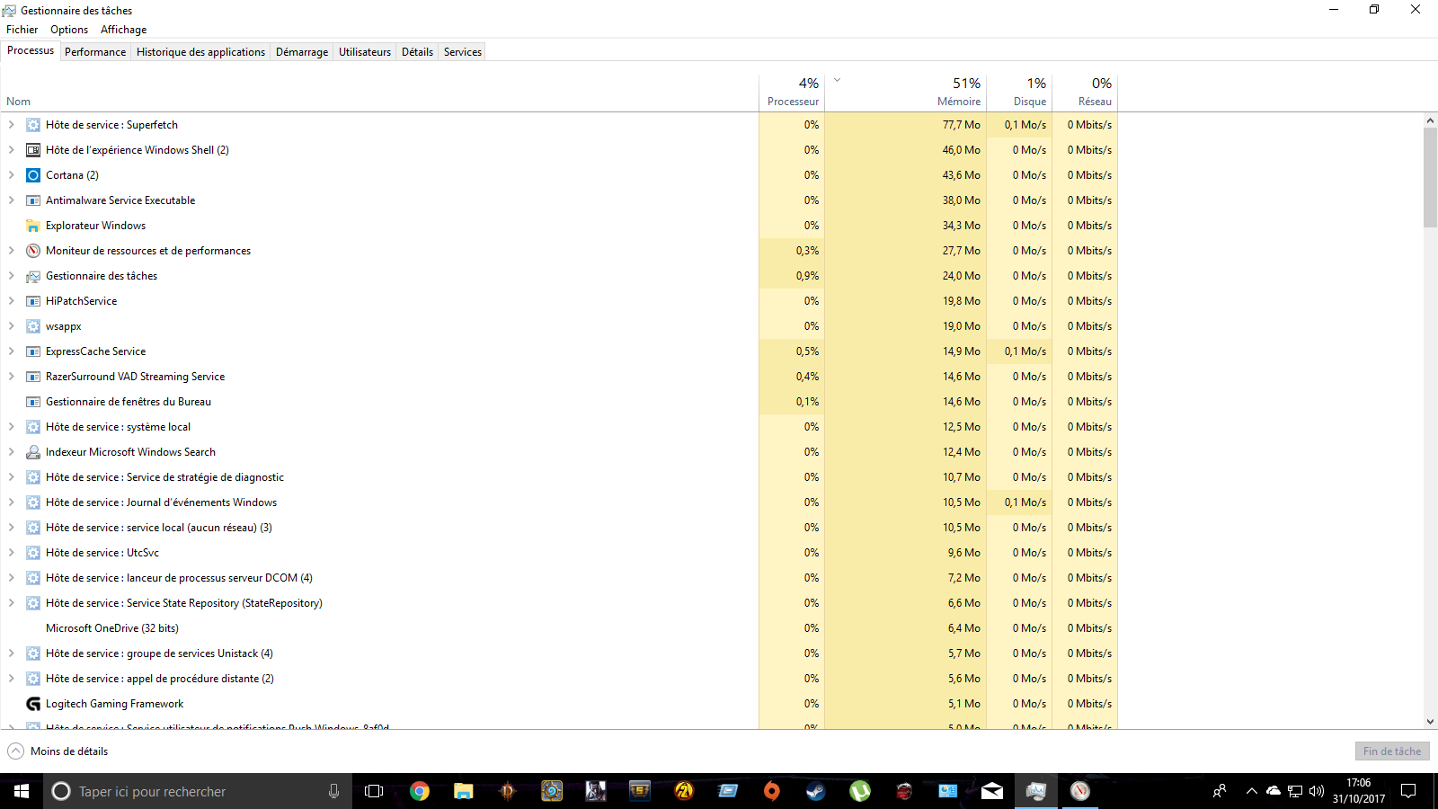Click the Superfetch service host gear icon

[33, 125]
